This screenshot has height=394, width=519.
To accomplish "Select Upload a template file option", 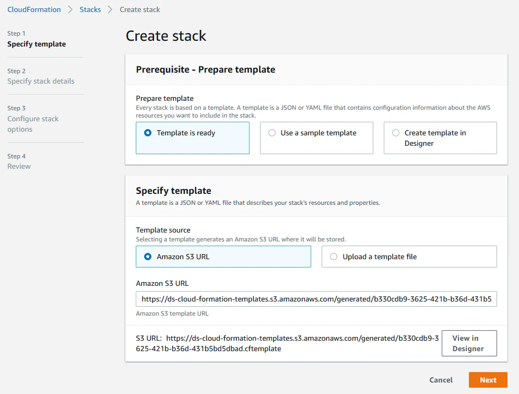I will [x=409, y=257].
